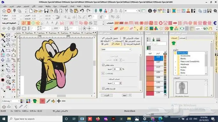The image size is (218, 122).
Task: Click the design information (i) icon
Action: (x=150, y=11)
